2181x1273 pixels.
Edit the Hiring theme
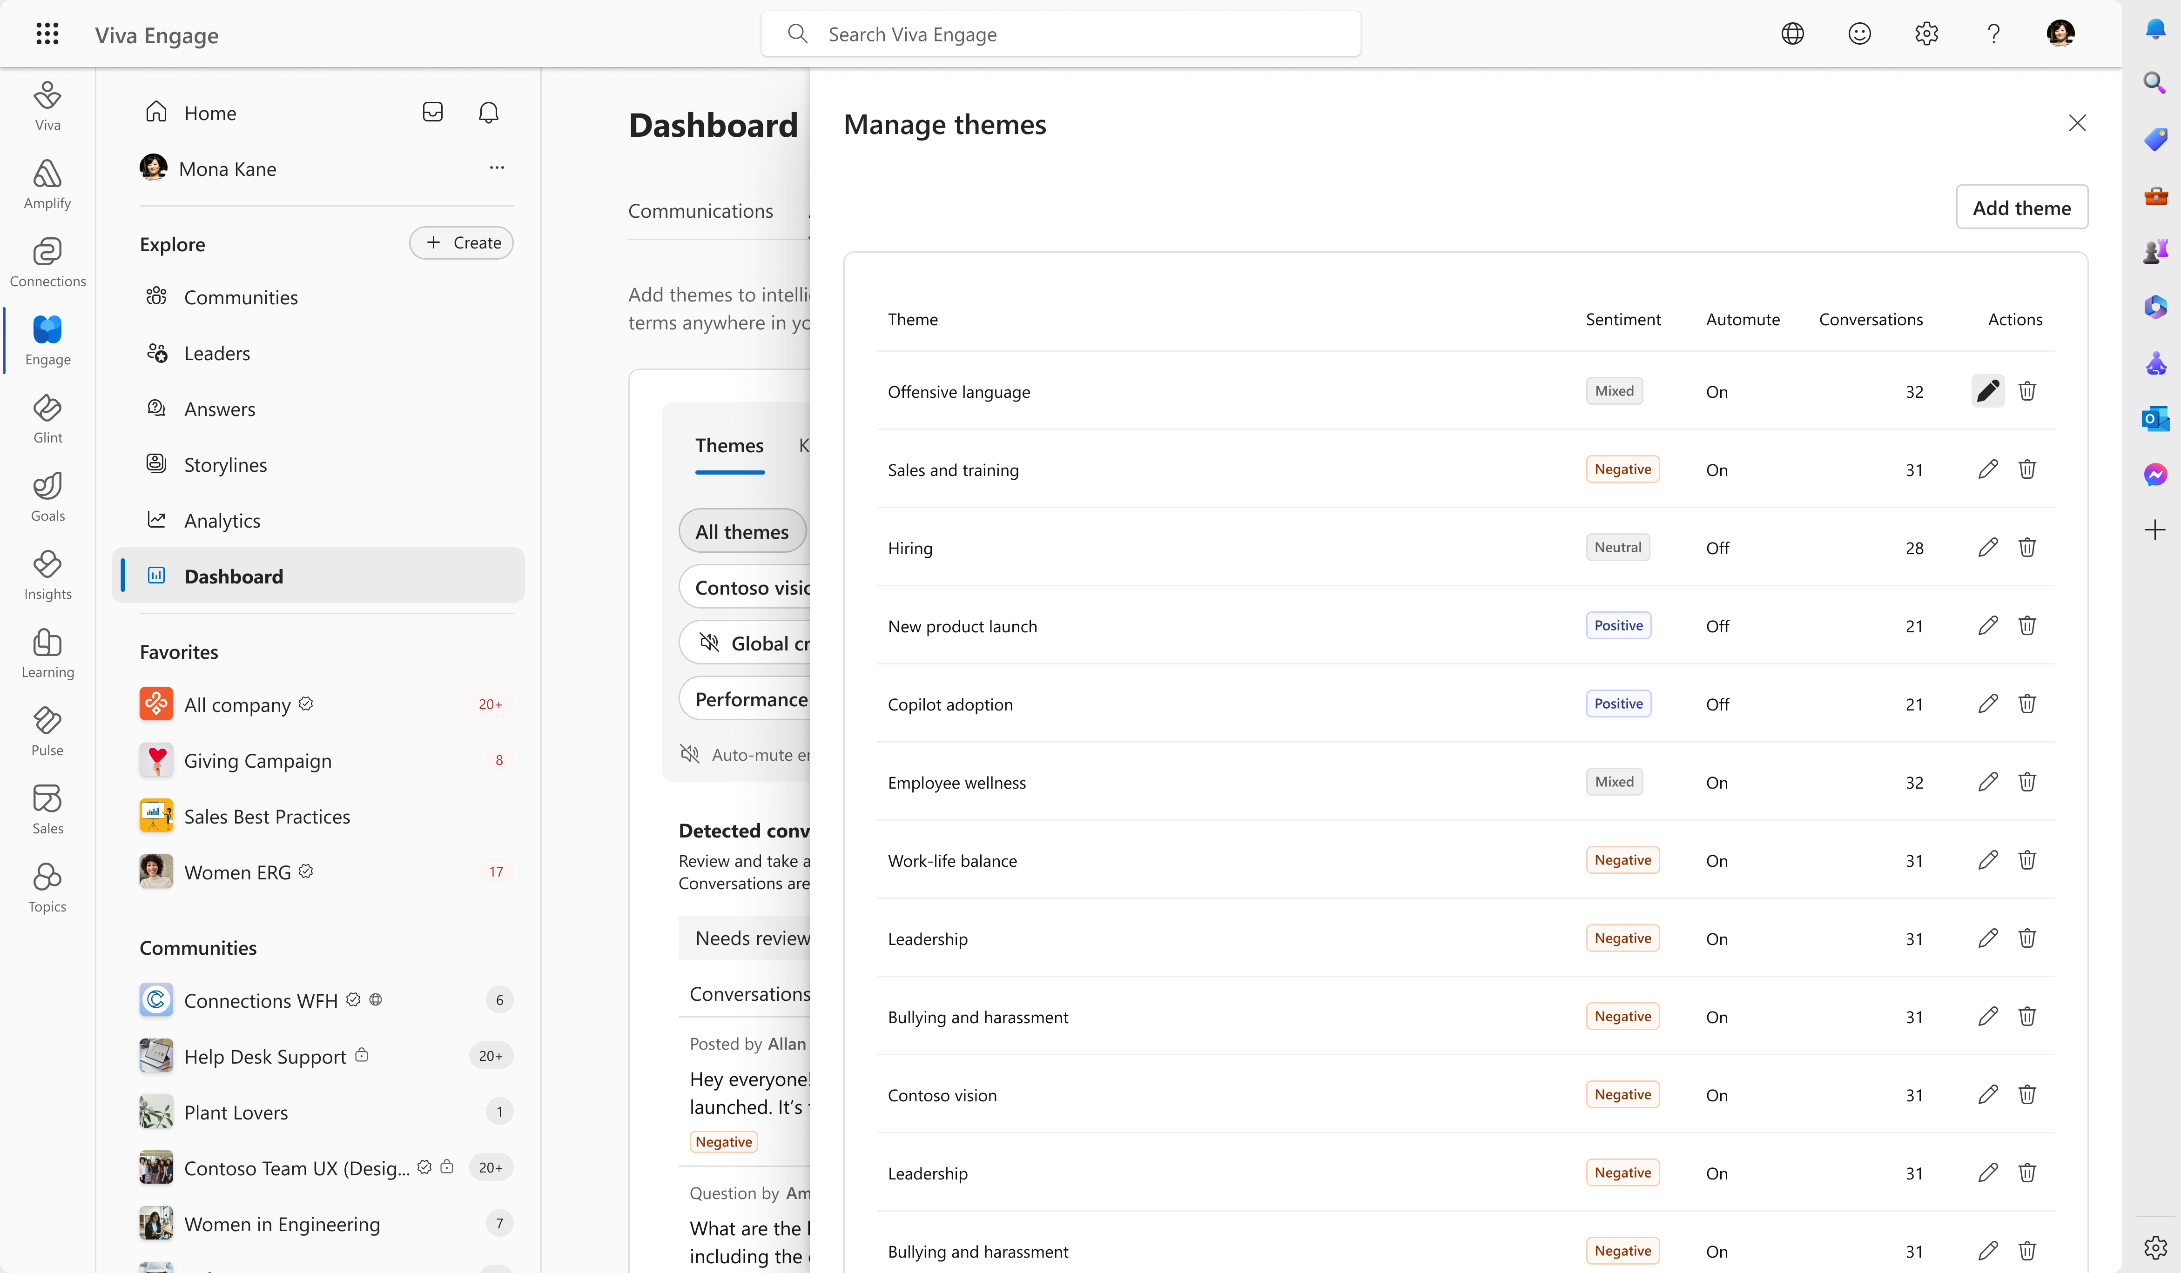(x=1987, y=547)
